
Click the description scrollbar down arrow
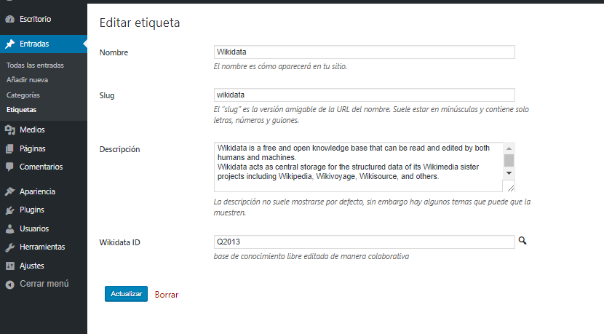pyautogui.click(x=509, y=173)
